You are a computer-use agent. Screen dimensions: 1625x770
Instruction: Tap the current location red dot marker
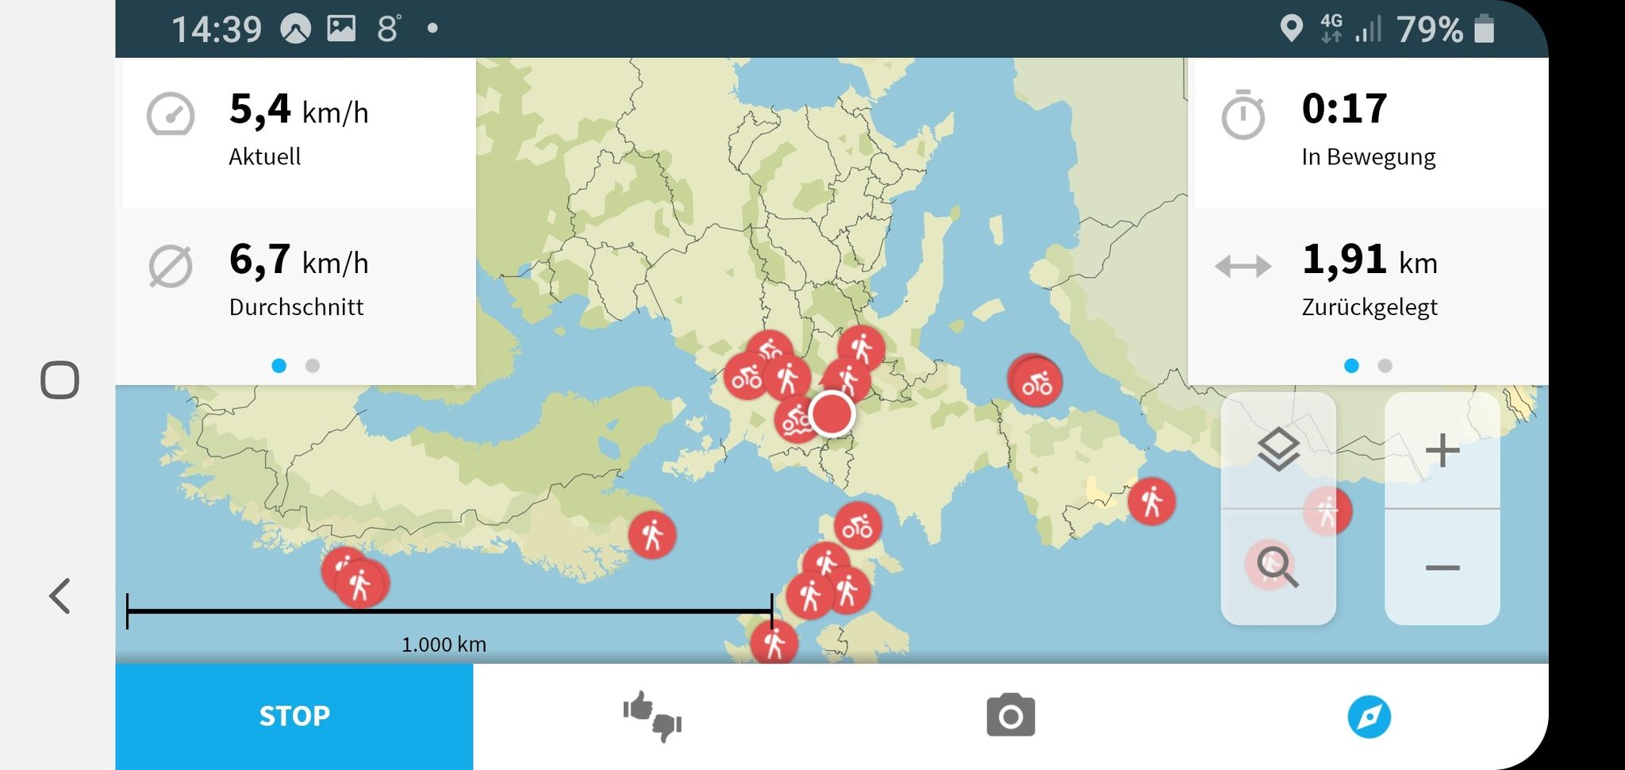(831, 414)
